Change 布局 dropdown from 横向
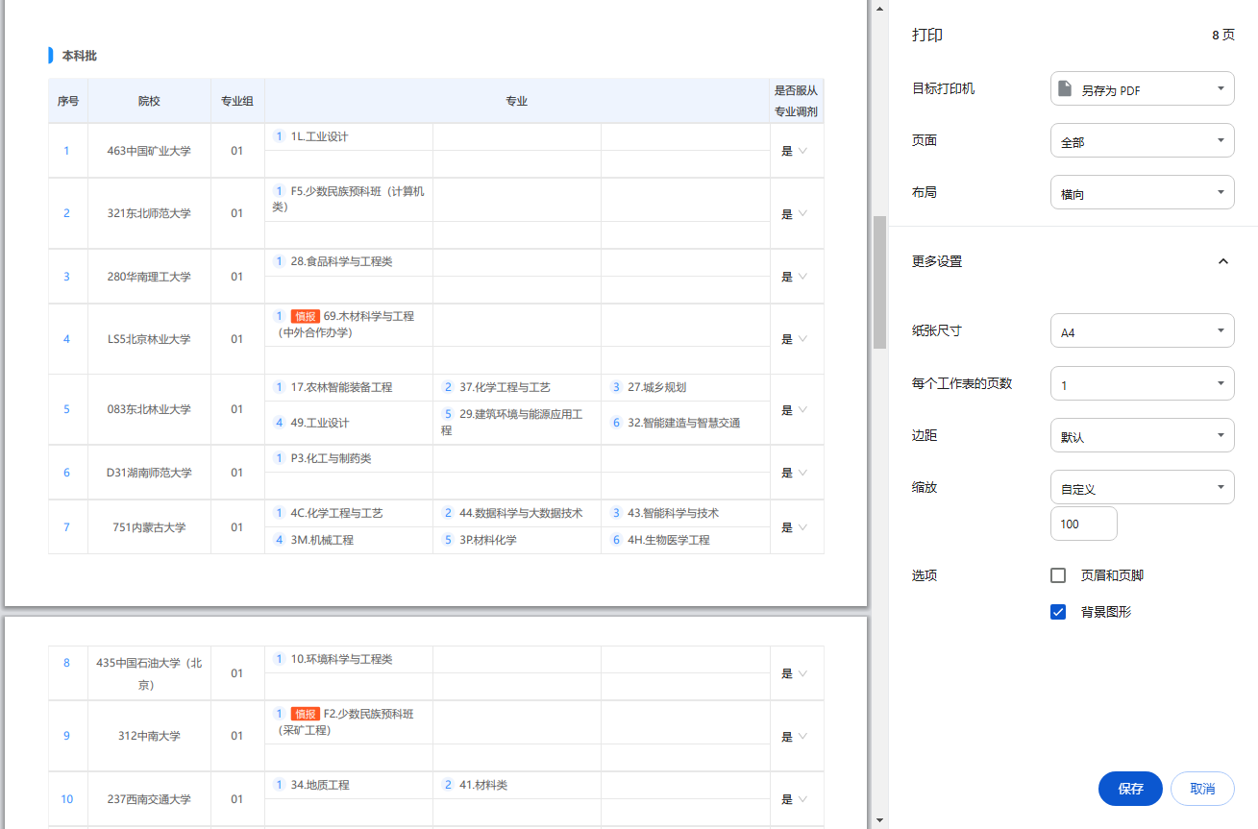The image size is (1258, 829). click(x=1142, y=193)
